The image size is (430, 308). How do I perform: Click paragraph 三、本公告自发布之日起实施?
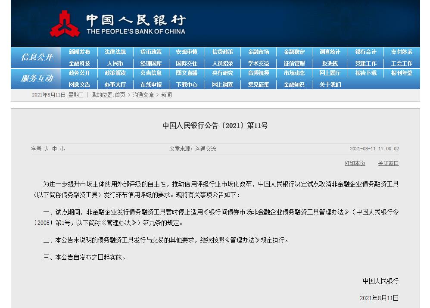pos(84,257)
